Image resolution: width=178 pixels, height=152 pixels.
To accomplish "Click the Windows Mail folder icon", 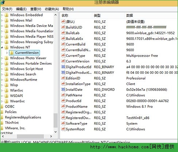I will [x=7, y=20].
